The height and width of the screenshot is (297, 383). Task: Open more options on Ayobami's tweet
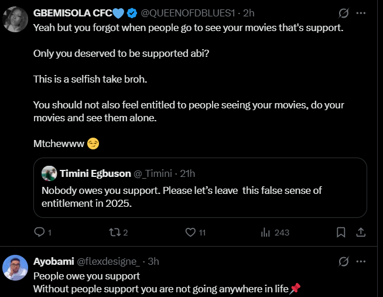[x=361, y=261]
